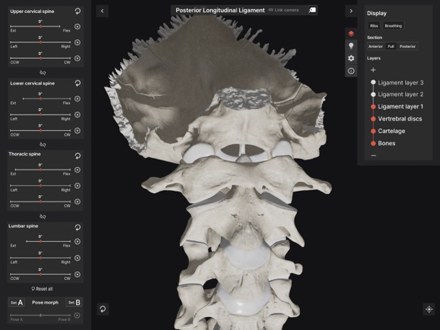Toggle the Ribs display option
This screenshot has width=440, height=330.
tap(374, 25)
